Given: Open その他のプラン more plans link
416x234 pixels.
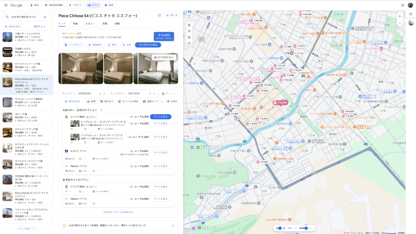Looking at the screenshot, I should [118, 212].
